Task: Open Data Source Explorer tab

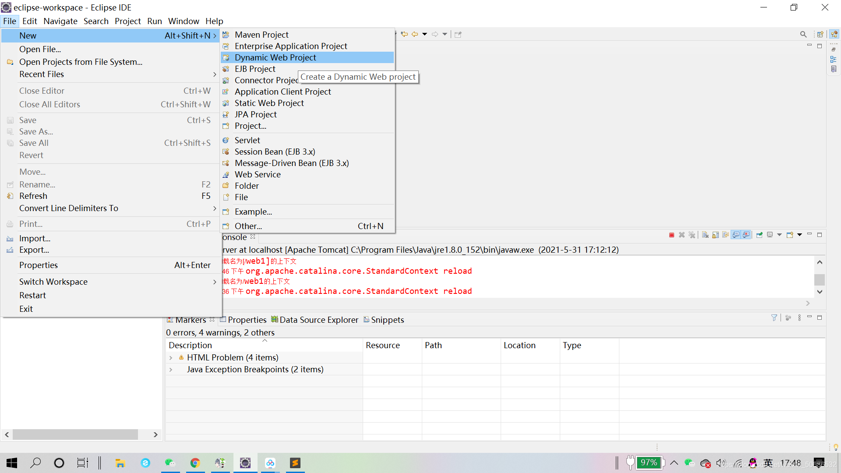Action: (x=314, y=320)
